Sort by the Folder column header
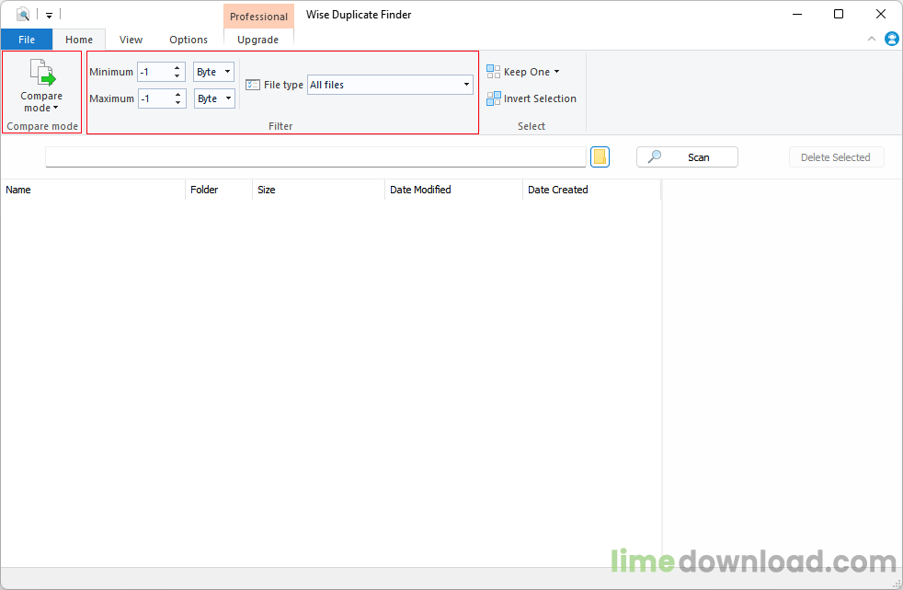The height and width of the screenshot is (590, 903). pos(219,190)
